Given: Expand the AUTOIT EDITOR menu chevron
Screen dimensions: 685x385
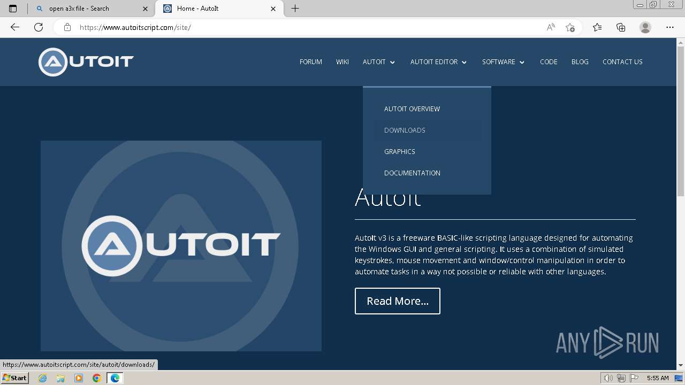Looking at the screenshot, I should (x=464, y=63).
